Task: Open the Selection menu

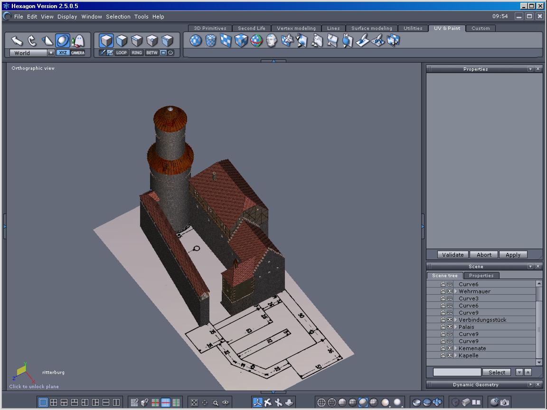Action: 118,17
